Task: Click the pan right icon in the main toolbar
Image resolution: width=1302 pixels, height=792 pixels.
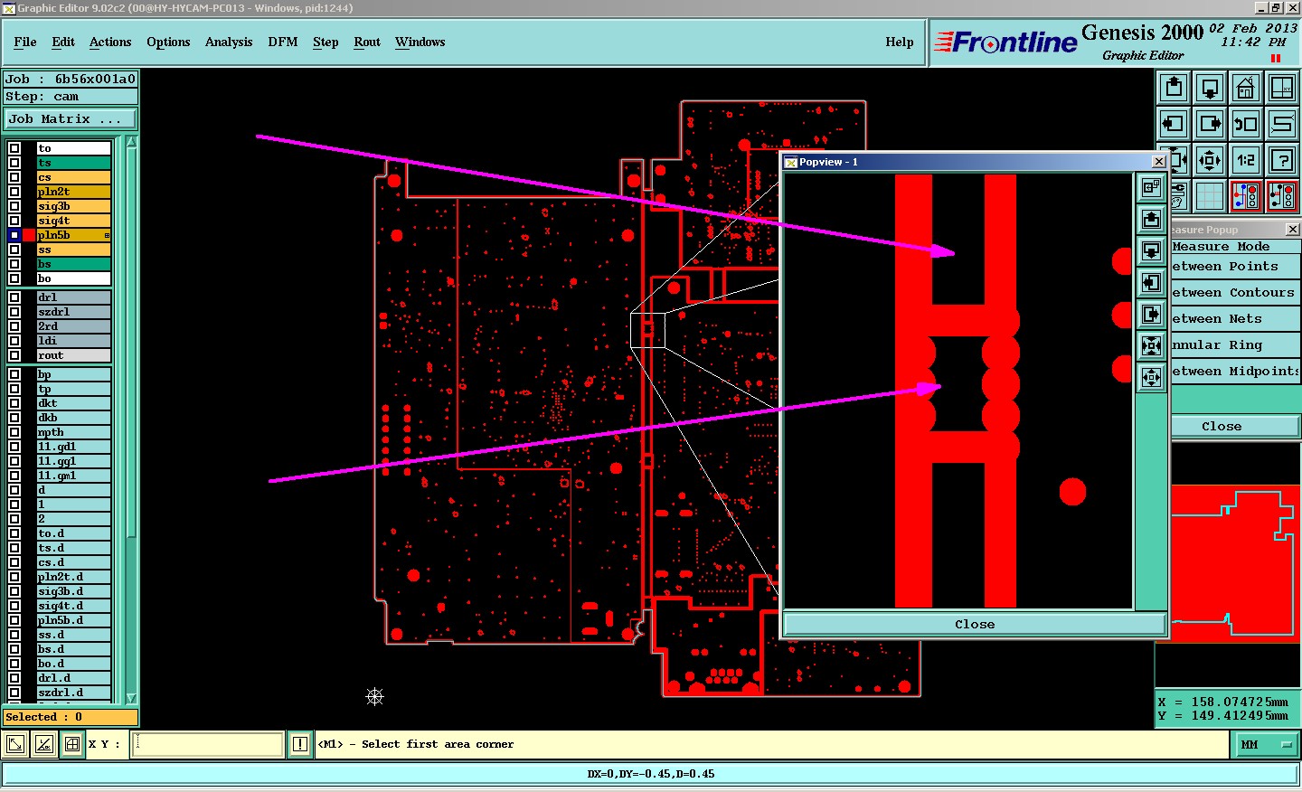Action: [x=1210, y=124]
